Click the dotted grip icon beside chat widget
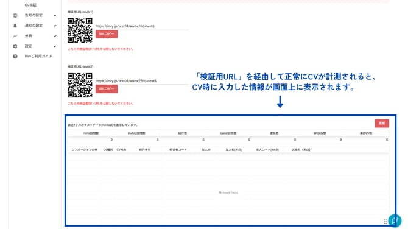The width and height of the screenshot is (408, 229). pos(385,222)
